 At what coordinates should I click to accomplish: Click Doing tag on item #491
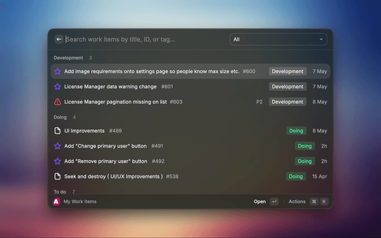pyautogui.click(x=305, y=146)
